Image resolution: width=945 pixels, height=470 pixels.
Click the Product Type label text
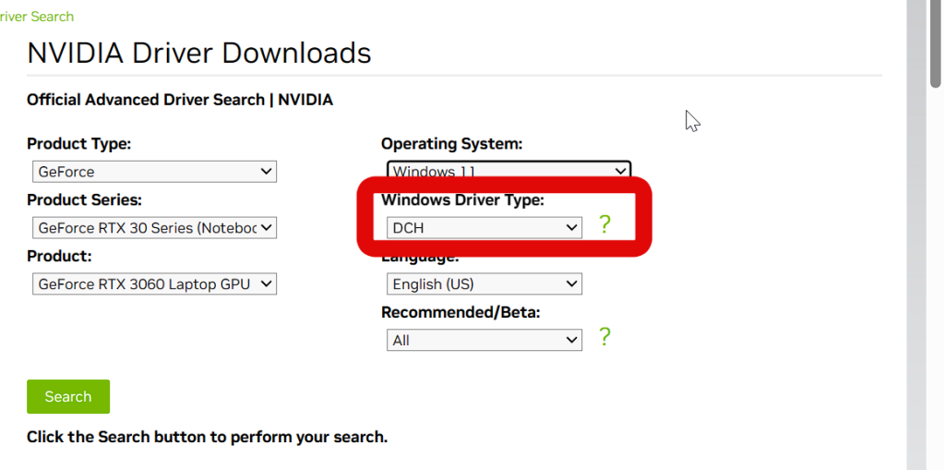pyautogui.click(x=79, y=144)
